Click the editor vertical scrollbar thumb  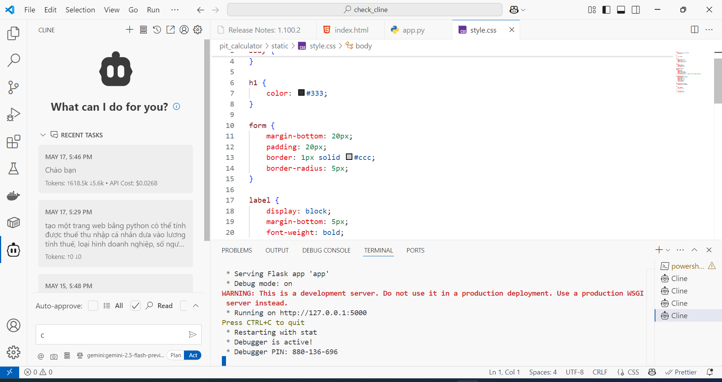pyautogui.click(x=718, y=81)
